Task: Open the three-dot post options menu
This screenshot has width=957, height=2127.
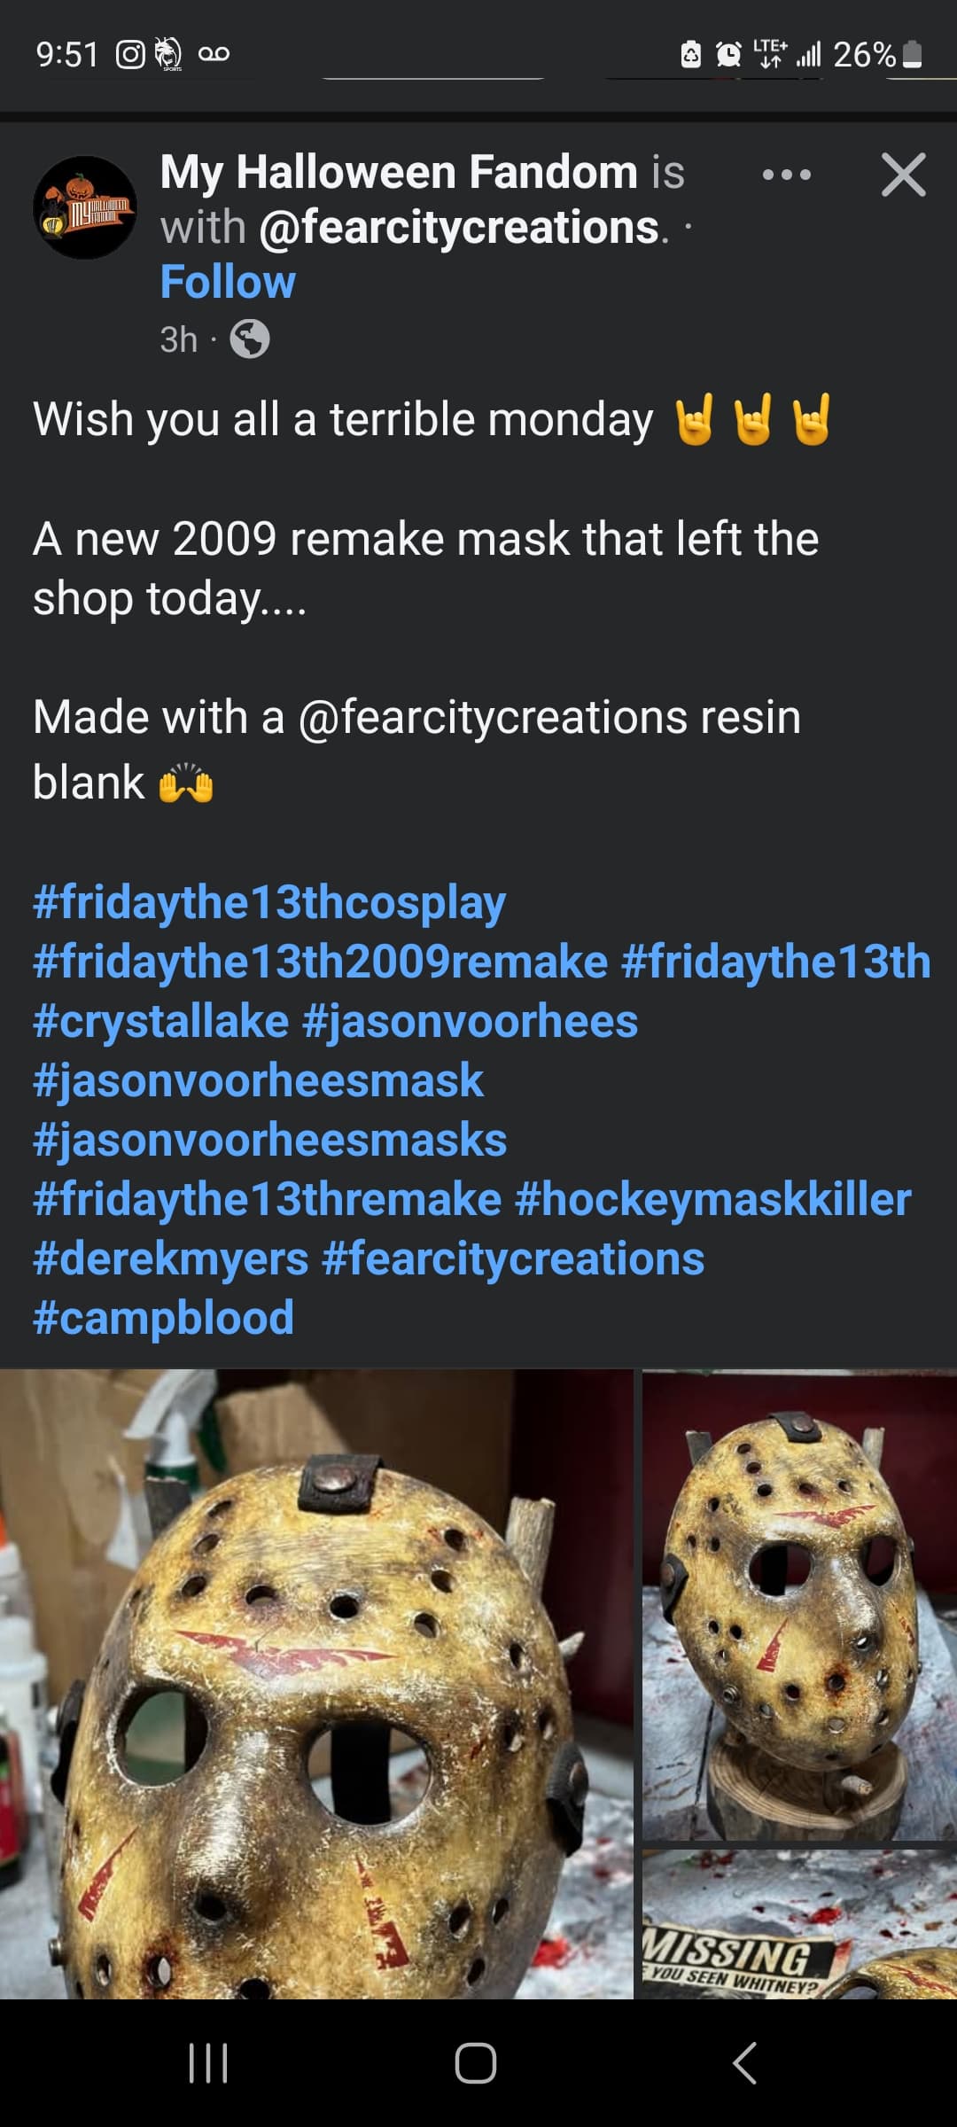Action: tap(786, 175)
